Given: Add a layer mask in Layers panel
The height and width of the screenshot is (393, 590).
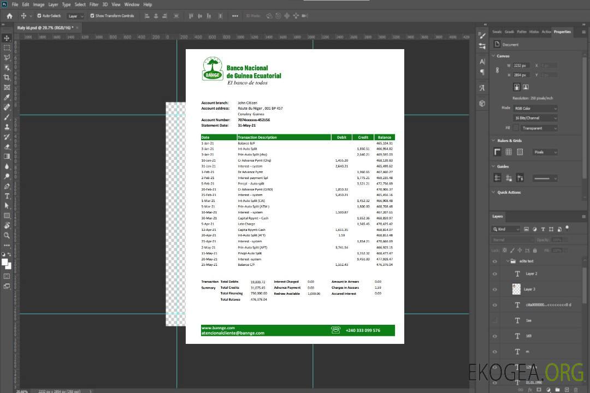Looking at the screenshot, I should (x=539, y=390).
